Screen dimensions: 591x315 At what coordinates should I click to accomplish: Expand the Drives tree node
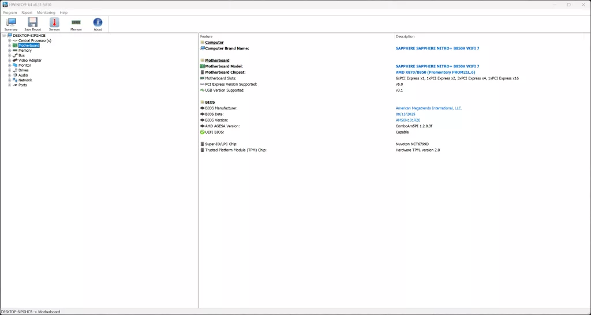tap(9, 70)
